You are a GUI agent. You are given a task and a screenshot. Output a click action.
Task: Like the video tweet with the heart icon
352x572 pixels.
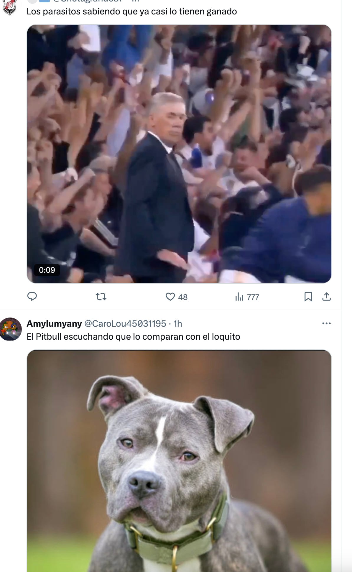[x=170, y=296]
